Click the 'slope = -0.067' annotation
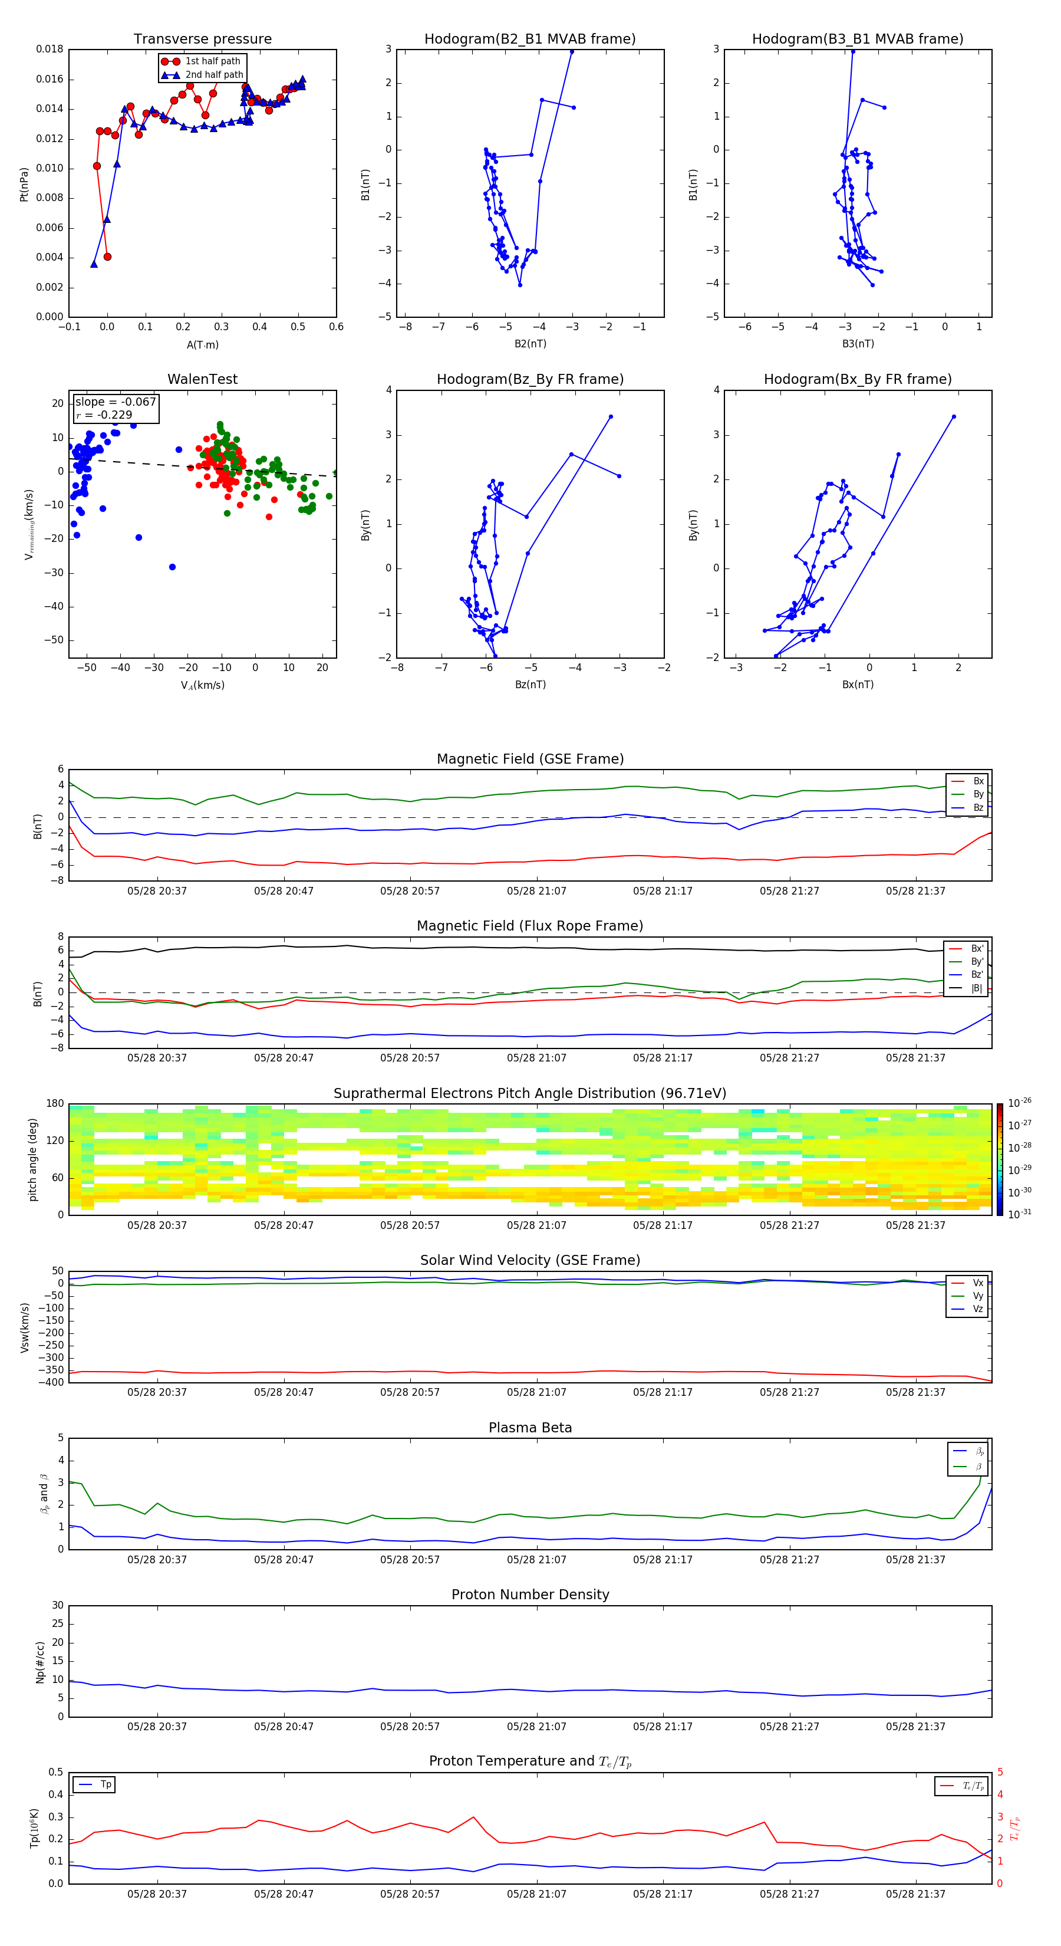The width and height of the screenshot is (1061, 1946). point(116,402)
